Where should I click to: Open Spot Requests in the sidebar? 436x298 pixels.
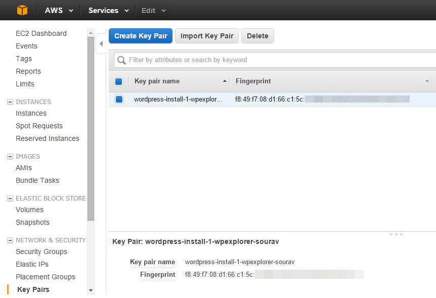pos(39,126)
